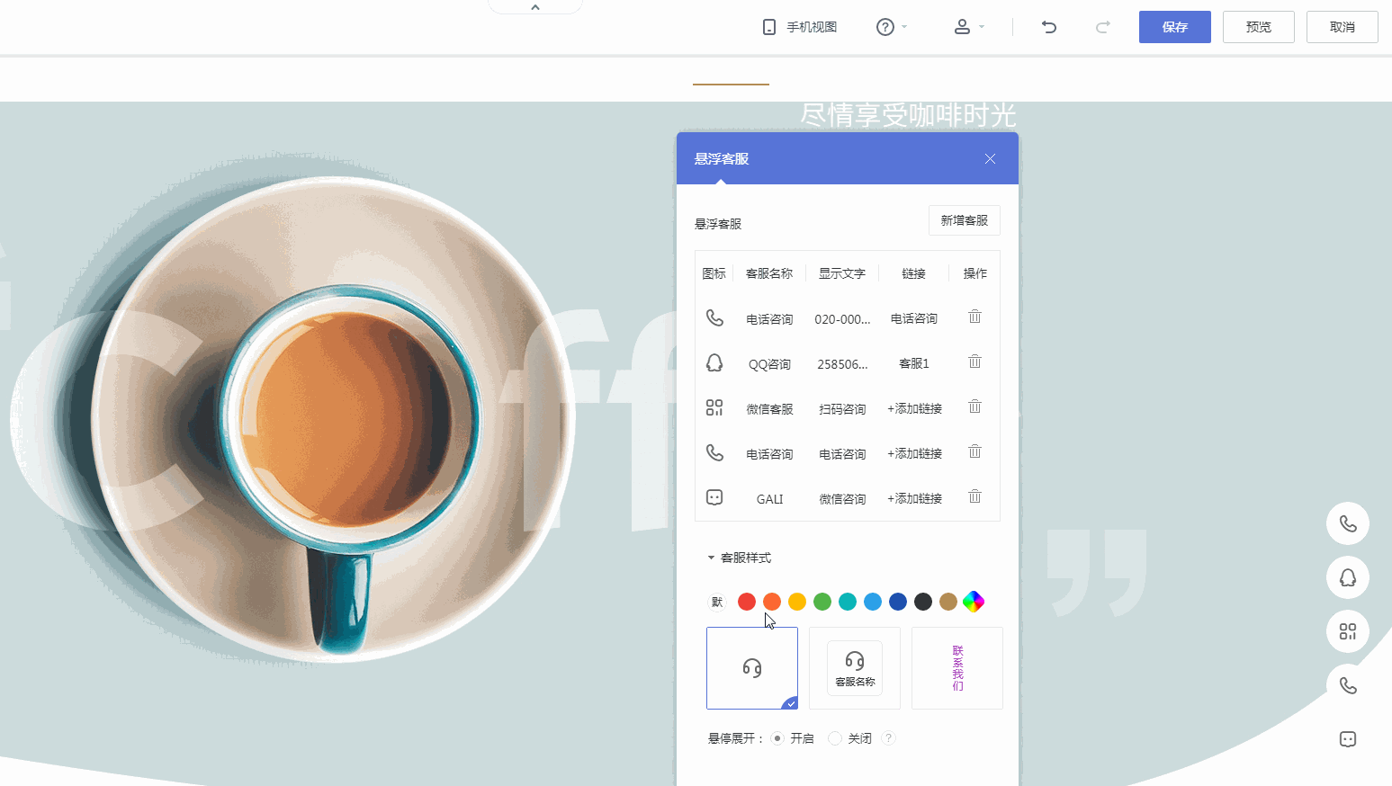Select the yellow color swatch
Image resolution: width=1392 pixels, height=786 pixels.
coord(797,602)
